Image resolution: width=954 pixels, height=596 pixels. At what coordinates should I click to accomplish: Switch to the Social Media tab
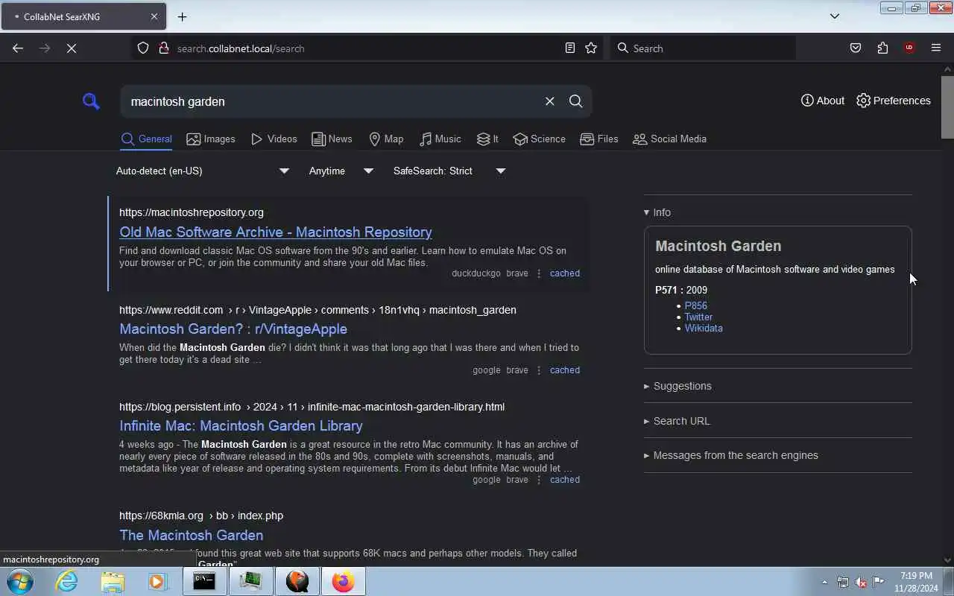669,139
